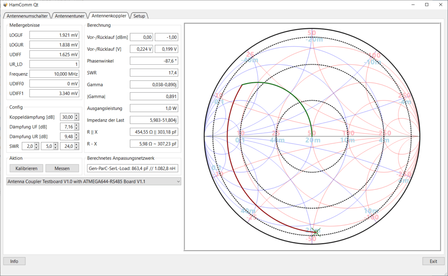
Task: Decrease Dämpfung UF with down arrow
Action: coord(77,129)
